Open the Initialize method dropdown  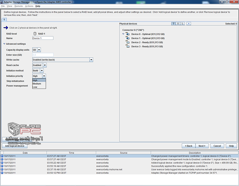click(x=42, y=71)
